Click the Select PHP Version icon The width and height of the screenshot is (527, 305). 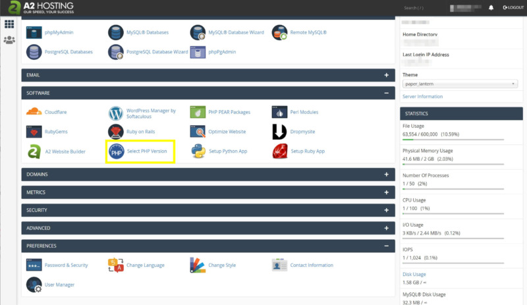117,152
